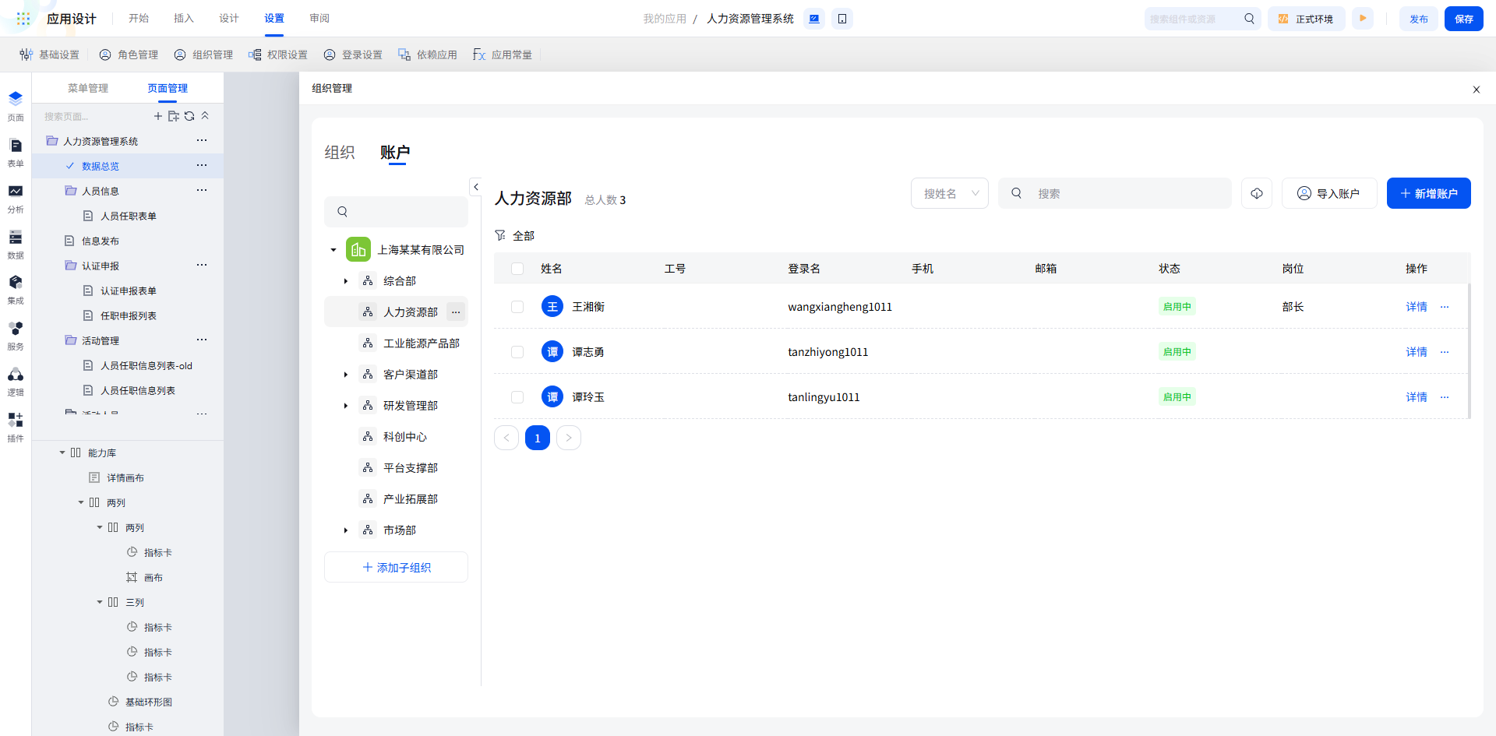Open the 菜单管理 tab
The height and width of the screenshot is (736, 1496).
click(88, 88)
